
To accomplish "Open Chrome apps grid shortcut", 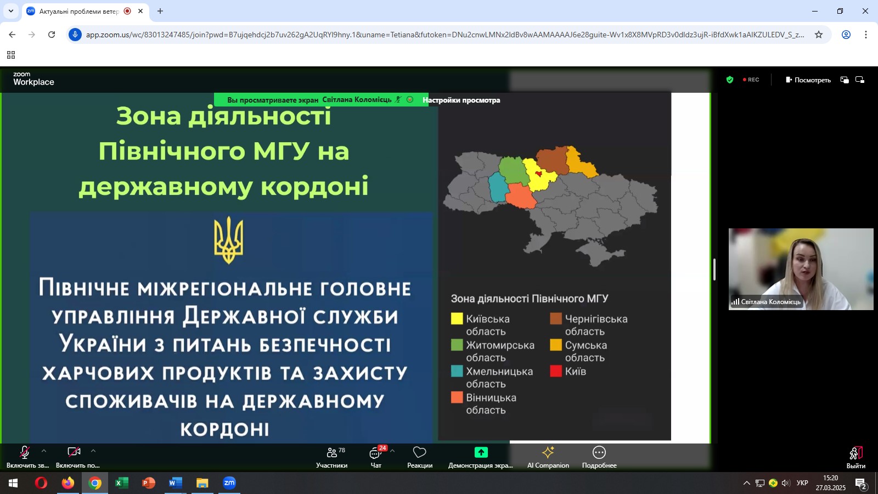I will click(11, 55).
